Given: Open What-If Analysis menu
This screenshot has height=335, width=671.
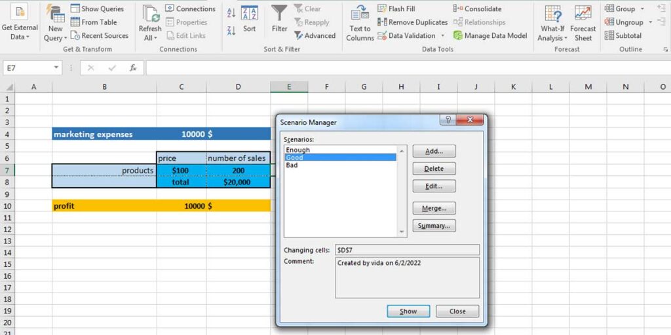Looking at the screenshot, I should [552, 23].
